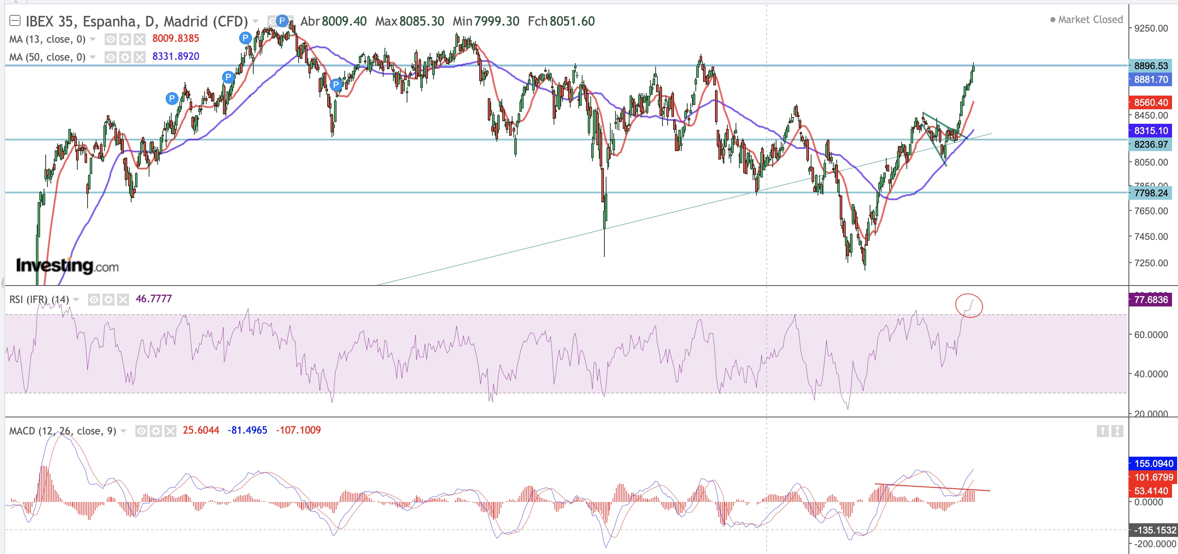This screenshot has width=1178, height=554.
Task: Click the MACD pane maximize arrows icon
Action: (x=1117, y=431)
